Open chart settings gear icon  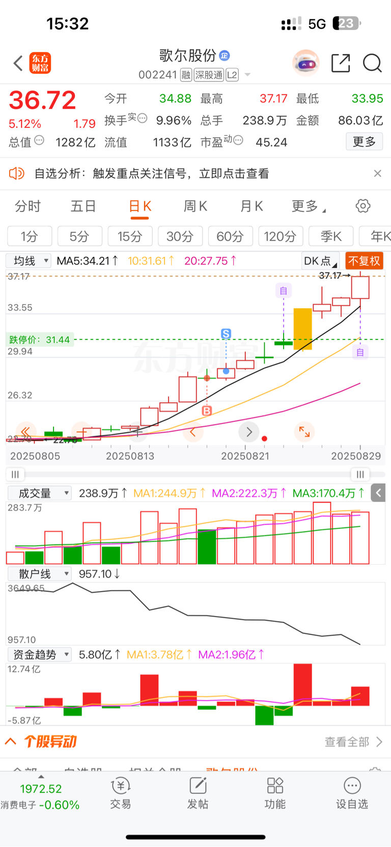point(363,206)
